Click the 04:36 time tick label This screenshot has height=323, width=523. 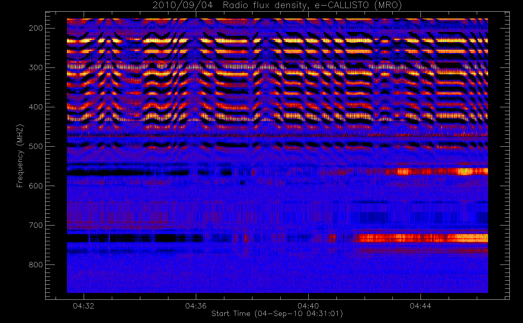point(196,306)
